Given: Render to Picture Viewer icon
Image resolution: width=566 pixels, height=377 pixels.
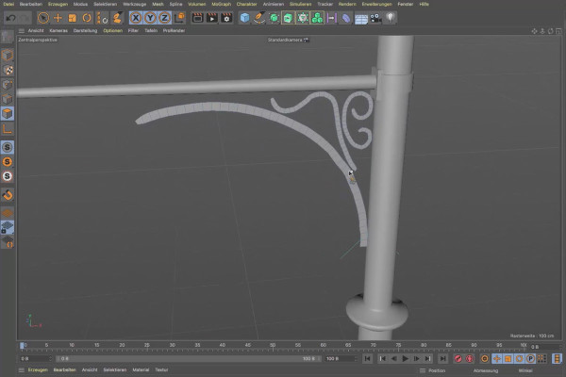Looking at the screenshot, I should [x=212, y=18].
